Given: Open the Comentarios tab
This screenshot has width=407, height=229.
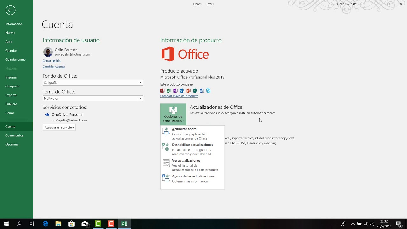Looking at the screenshot, I should coord(17,135).
